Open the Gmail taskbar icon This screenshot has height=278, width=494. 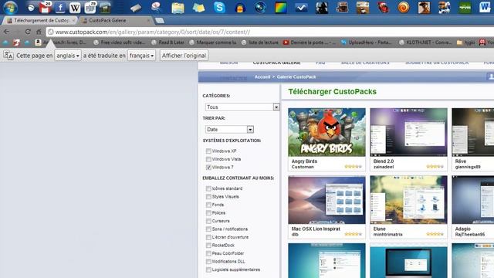45,8
